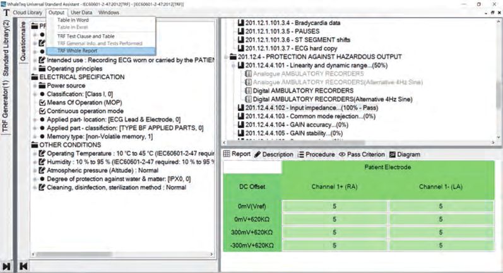Viewport: 503px width, 273px height.
Task: Select Digital AMBULATORY RECORDERS(Alternative 4Hz Sine)
Action: pos(333,100)
